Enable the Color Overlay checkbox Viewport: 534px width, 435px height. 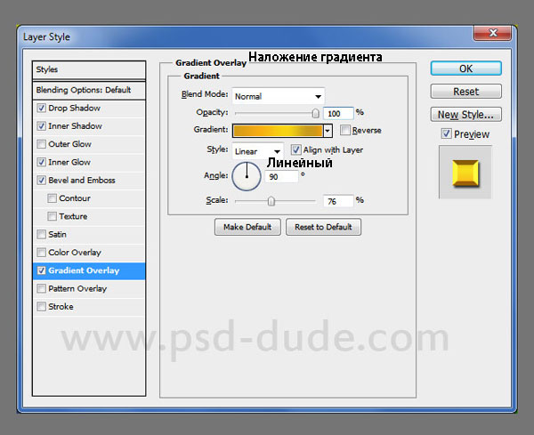click(x=41, y=253)
